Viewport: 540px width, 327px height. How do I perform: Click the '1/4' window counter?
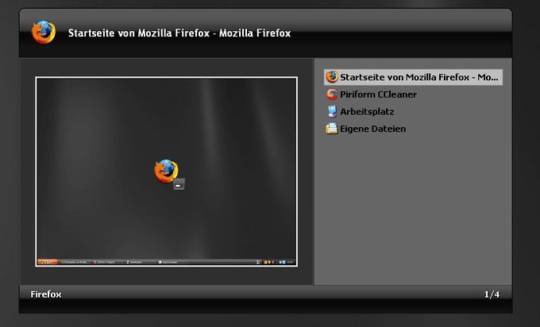(x=492, y=294)
